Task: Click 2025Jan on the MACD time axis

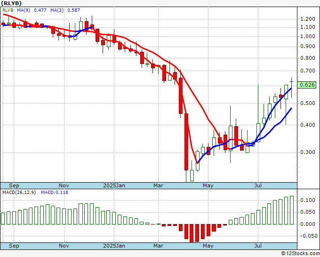Action: (x=114, y=246)
